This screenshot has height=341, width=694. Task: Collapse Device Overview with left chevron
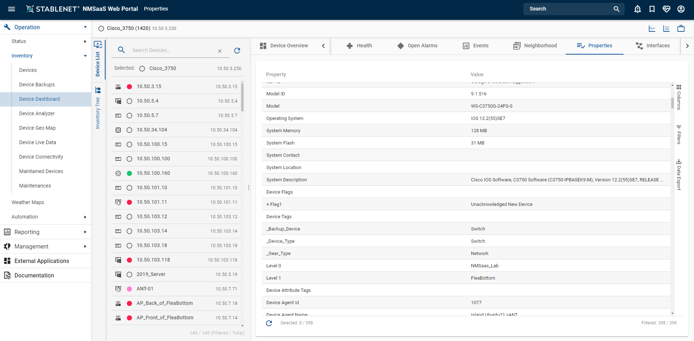tap(324, 46)
